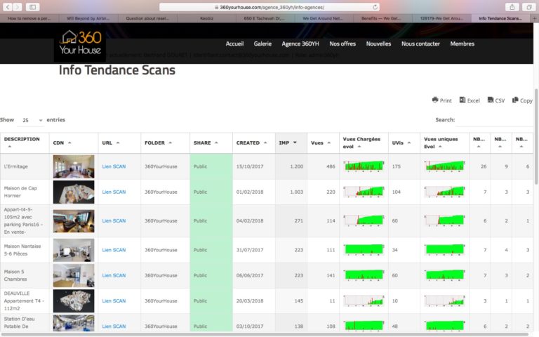The height and width of the screenshot is (337, 539).
Task: Sort by UVis column header
Action: tap(404, 143)
